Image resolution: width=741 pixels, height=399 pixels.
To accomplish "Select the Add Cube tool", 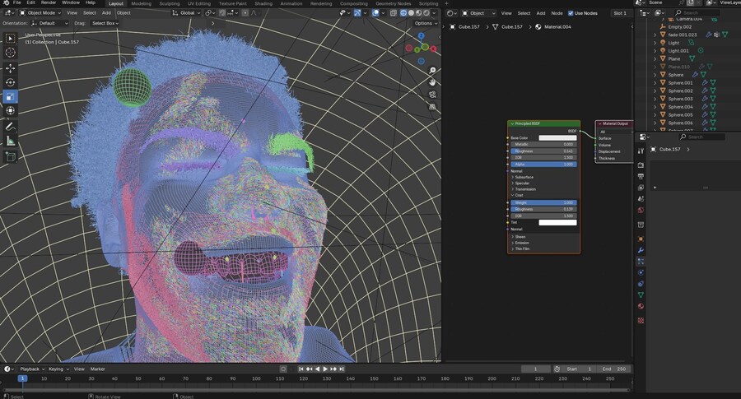I will 11,156.
